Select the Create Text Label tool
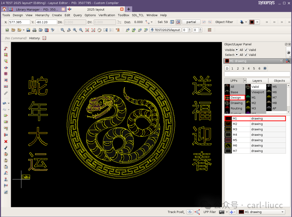The width and height of the screenshot is (292, 217). [6, 86]
